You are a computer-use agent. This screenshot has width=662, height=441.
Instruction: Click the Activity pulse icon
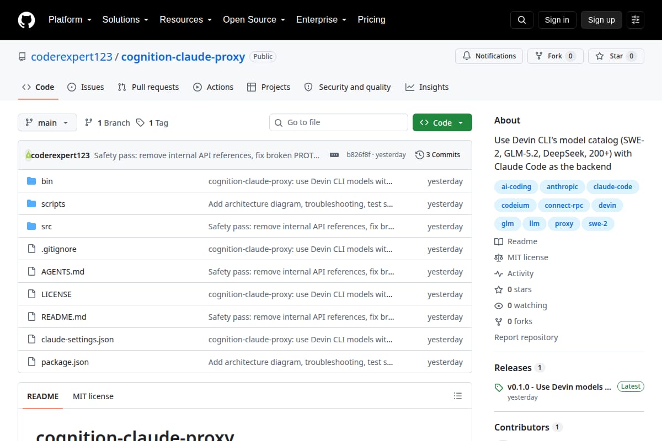click(499, 273)
